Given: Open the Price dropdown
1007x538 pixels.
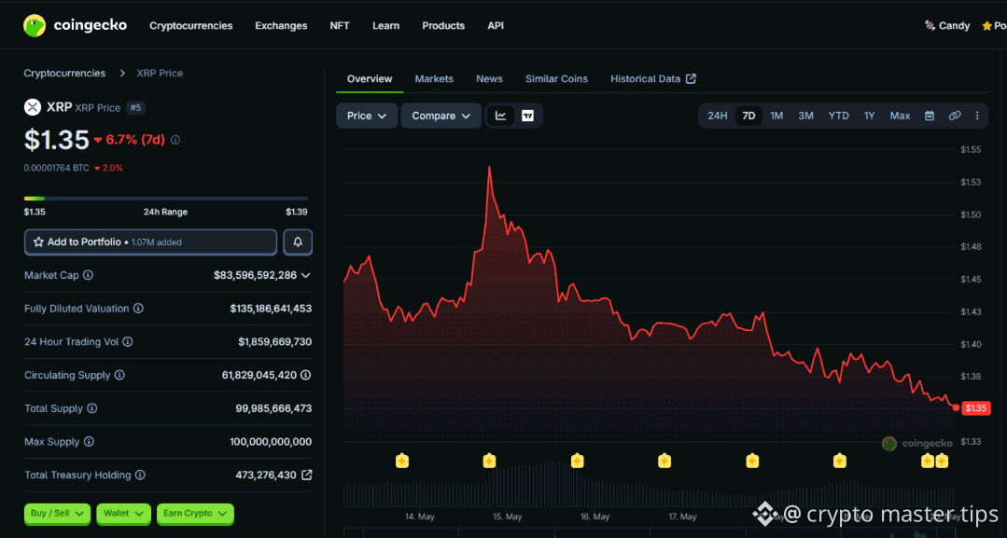Looking at the screenshot, I should (367, 116).
